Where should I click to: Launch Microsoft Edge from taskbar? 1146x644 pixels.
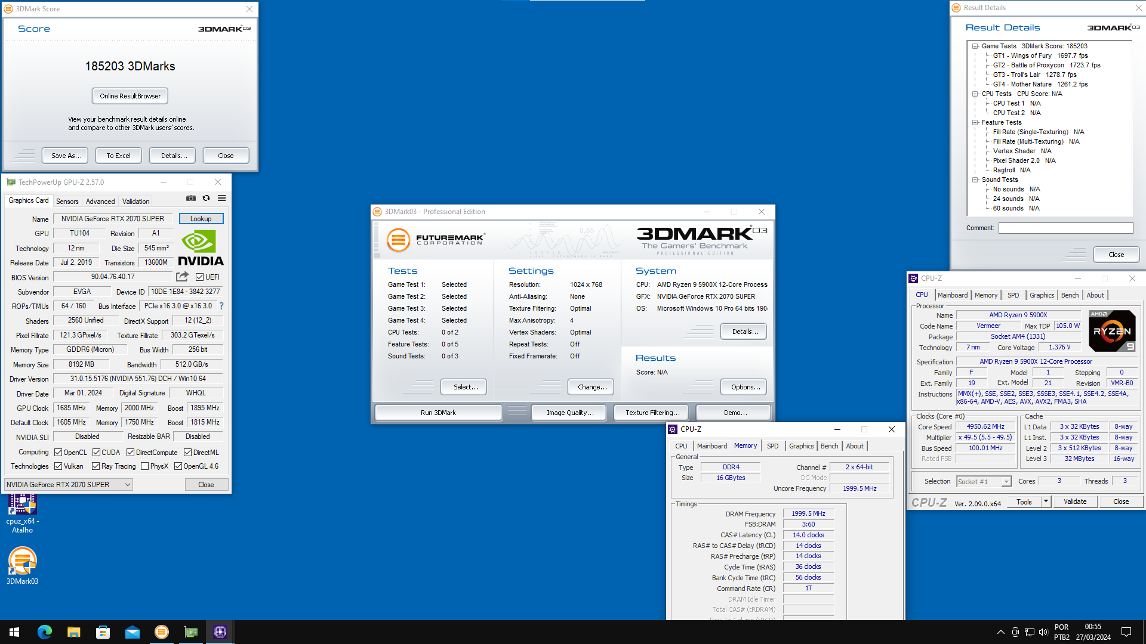click(45, 632)
